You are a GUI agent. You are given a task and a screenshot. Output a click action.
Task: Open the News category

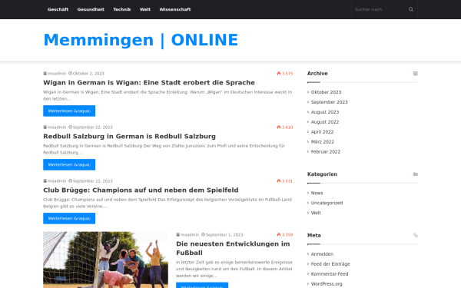[317, 193]
